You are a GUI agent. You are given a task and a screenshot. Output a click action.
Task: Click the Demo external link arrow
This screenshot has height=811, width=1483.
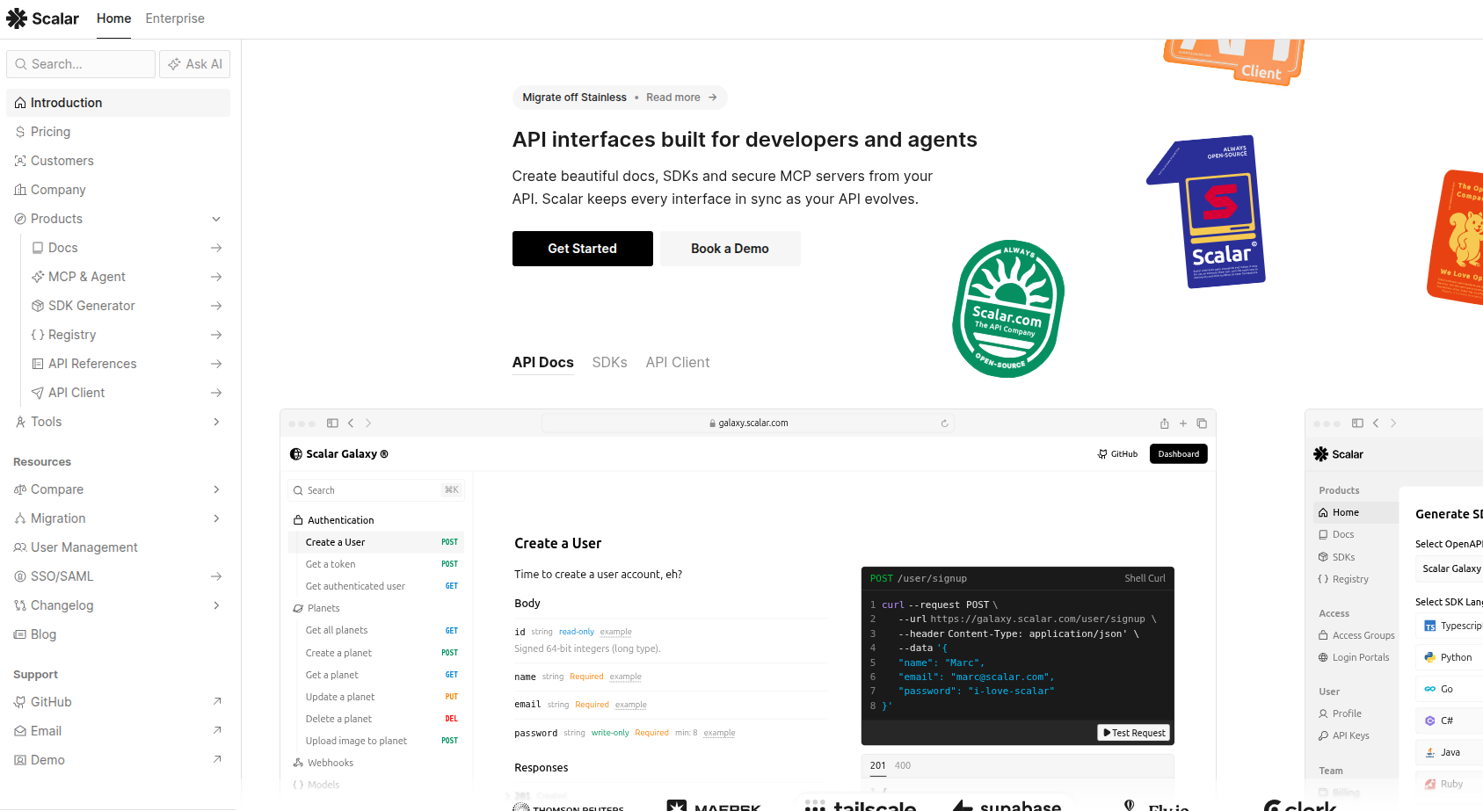216,759
